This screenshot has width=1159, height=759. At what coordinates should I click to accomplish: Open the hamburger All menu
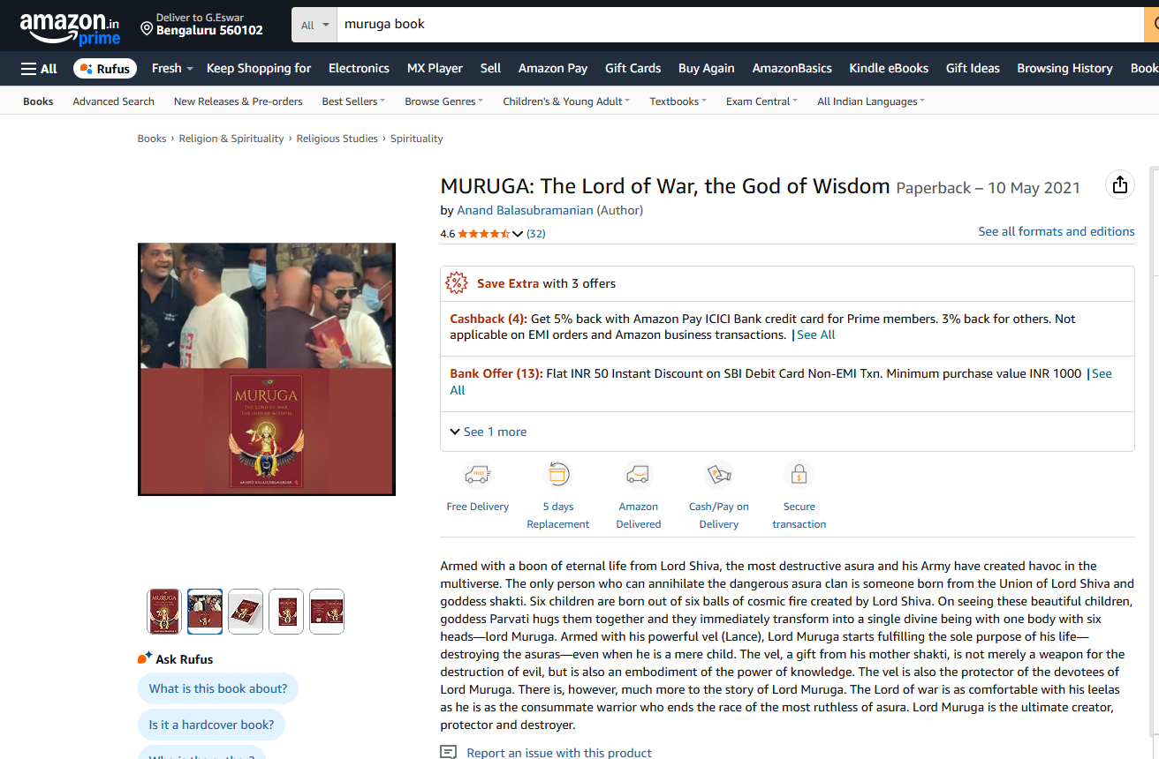coord(39,68)
